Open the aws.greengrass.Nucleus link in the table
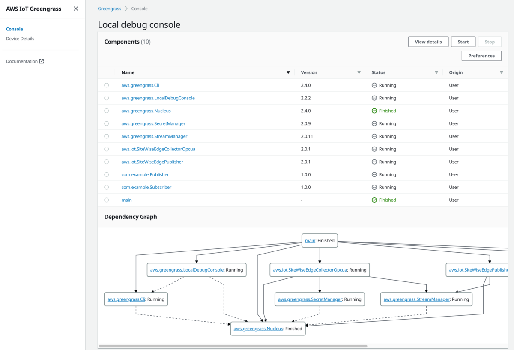The height and width of the screenshot is (350, 514). (x=146, y=111)
